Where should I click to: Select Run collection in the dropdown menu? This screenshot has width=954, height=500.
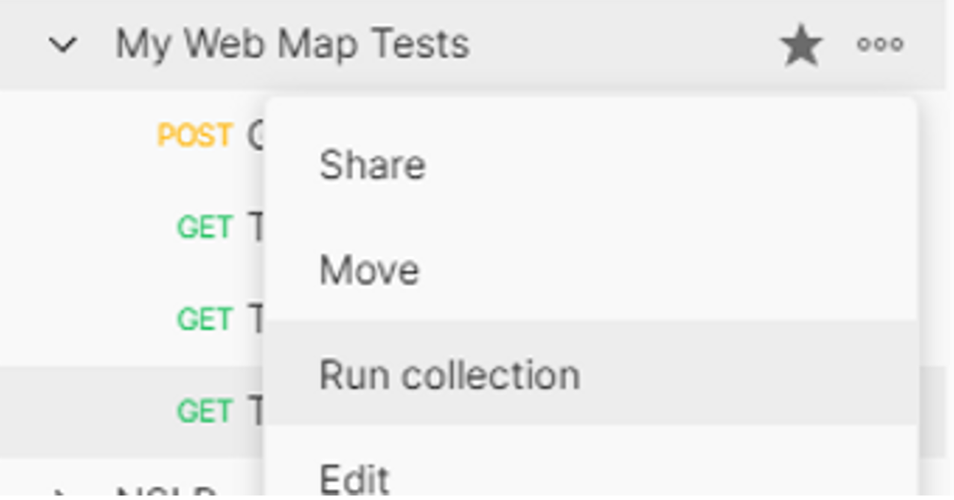click(x=449, y=374)
